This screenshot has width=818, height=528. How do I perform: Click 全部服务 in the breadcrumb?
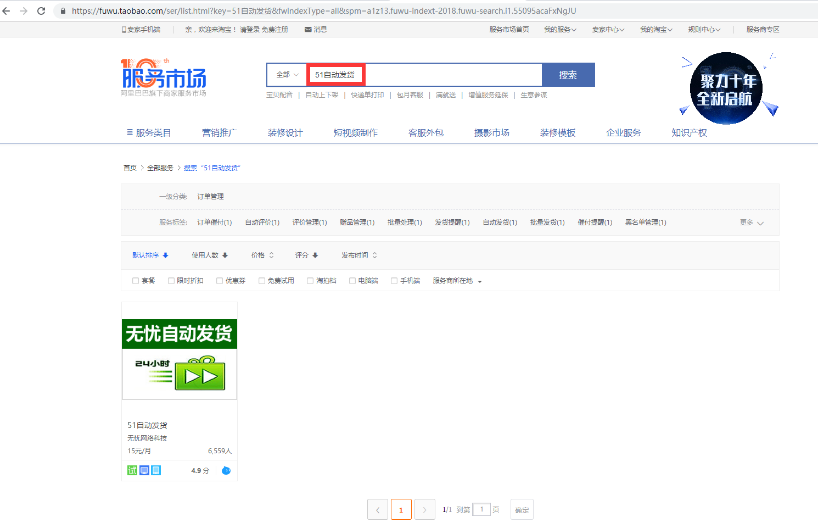coord(160,168)
